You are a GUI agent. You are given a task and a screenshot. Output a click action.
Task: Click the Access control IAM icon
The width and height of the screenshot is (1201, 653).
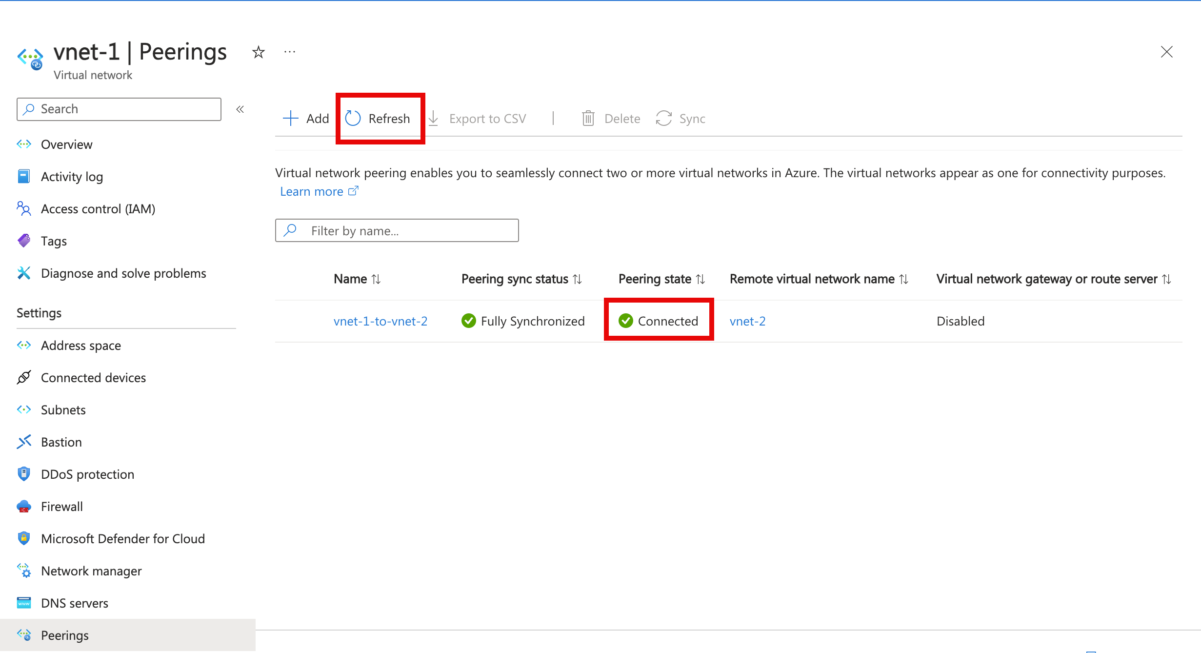pyautogui.click(x=22, y=208)
